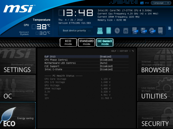173x129 pixels.
Task: Click the CPU I/O Voltage 1.048 V reading
Action: (x=105, y=82)
